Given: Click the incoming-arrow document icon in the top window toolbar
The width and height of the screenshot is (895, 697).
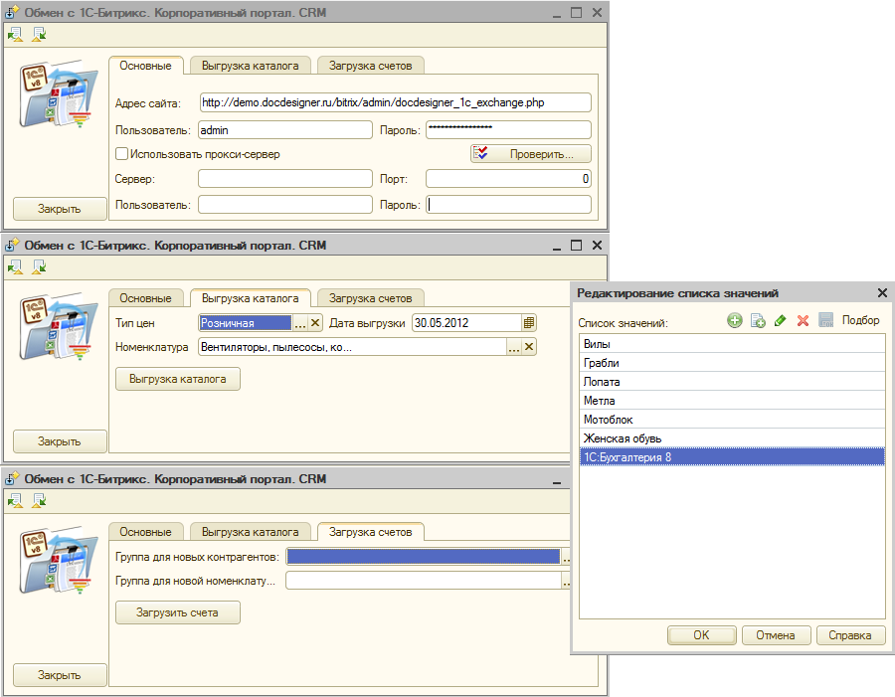Looking at the screenshot, I should 39,35.
